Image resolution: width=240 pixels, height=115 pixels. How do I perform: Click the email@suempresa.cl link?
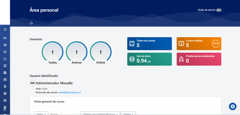pyautogui.click(x=70, y=92)
